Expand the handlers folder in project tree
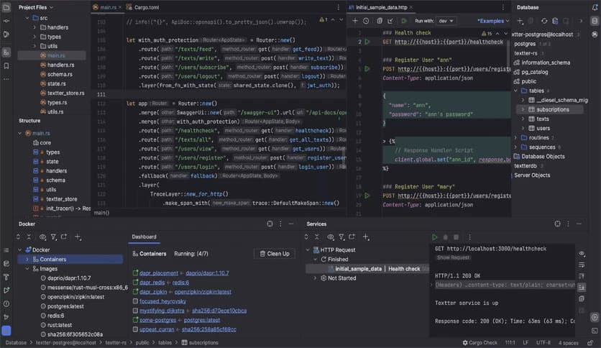This screenshot has height=348, width=601. coord(35,27)
